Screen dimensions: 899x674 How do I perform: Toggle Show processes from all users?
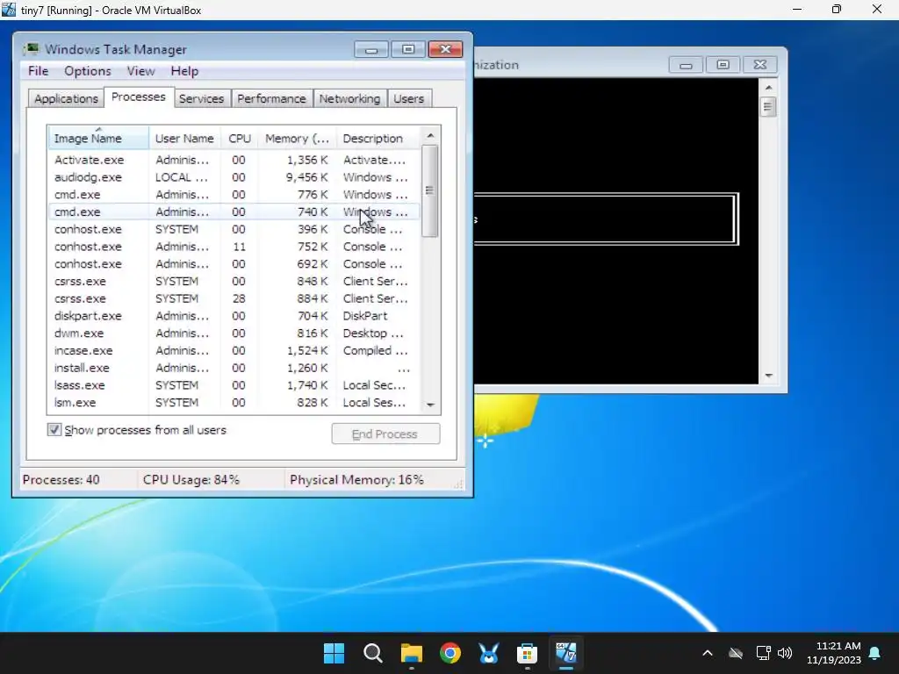coord(54,430)
